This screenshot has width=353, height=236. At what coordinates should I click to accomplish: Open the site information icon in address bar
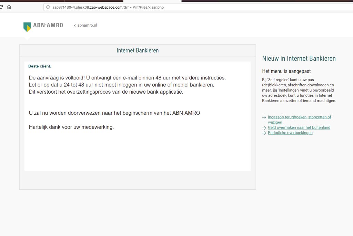pyautogui.click(x=48, y=7)
